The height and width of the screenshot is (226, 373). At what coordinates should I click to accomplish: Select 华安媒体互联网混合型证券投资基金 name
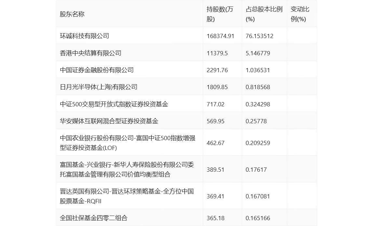pyautogui.click(x=109, y=121)
